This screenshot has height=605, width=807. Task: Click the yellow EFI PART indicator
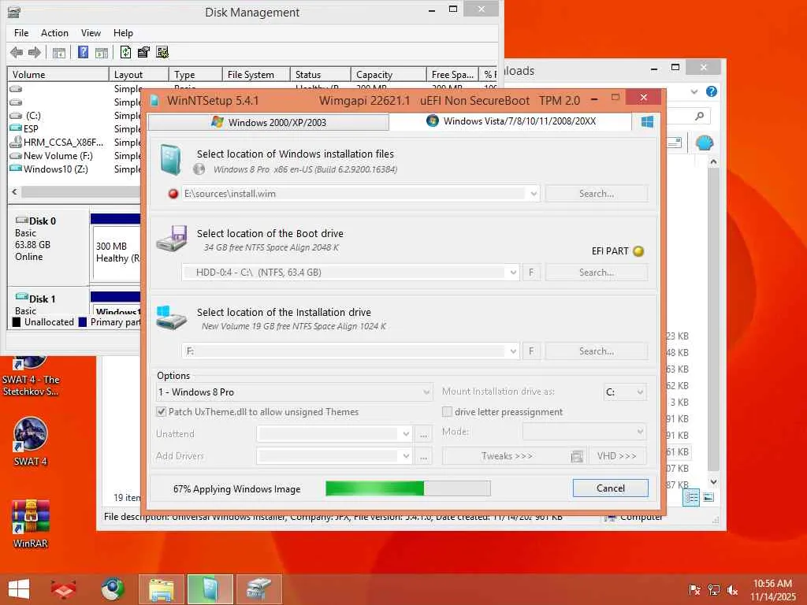tap(638, 251)
